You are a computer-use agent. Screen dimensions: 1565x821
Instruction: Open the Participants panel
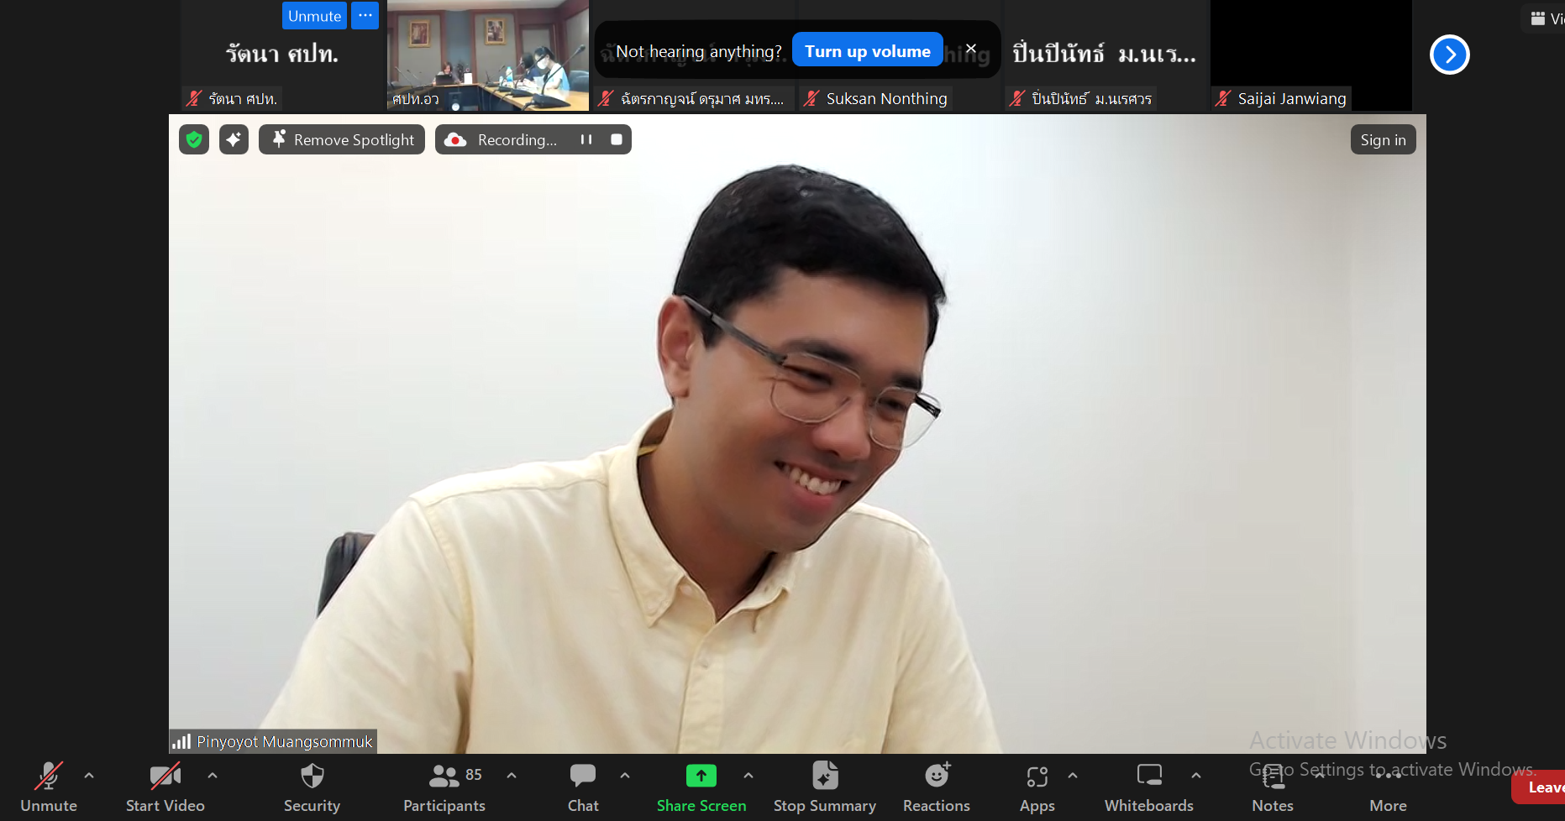444,787
